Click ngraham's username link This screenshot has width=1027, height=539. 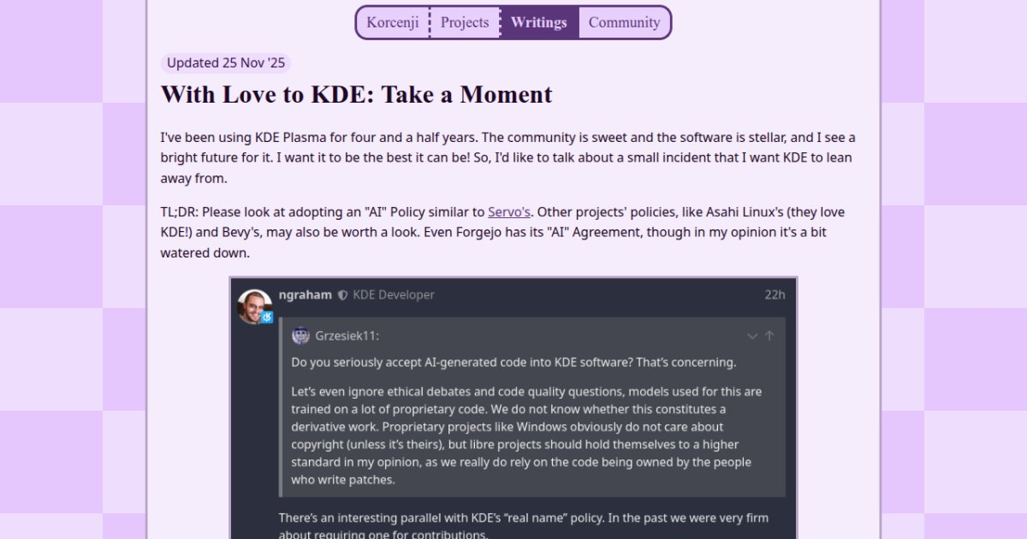point(305,294)
